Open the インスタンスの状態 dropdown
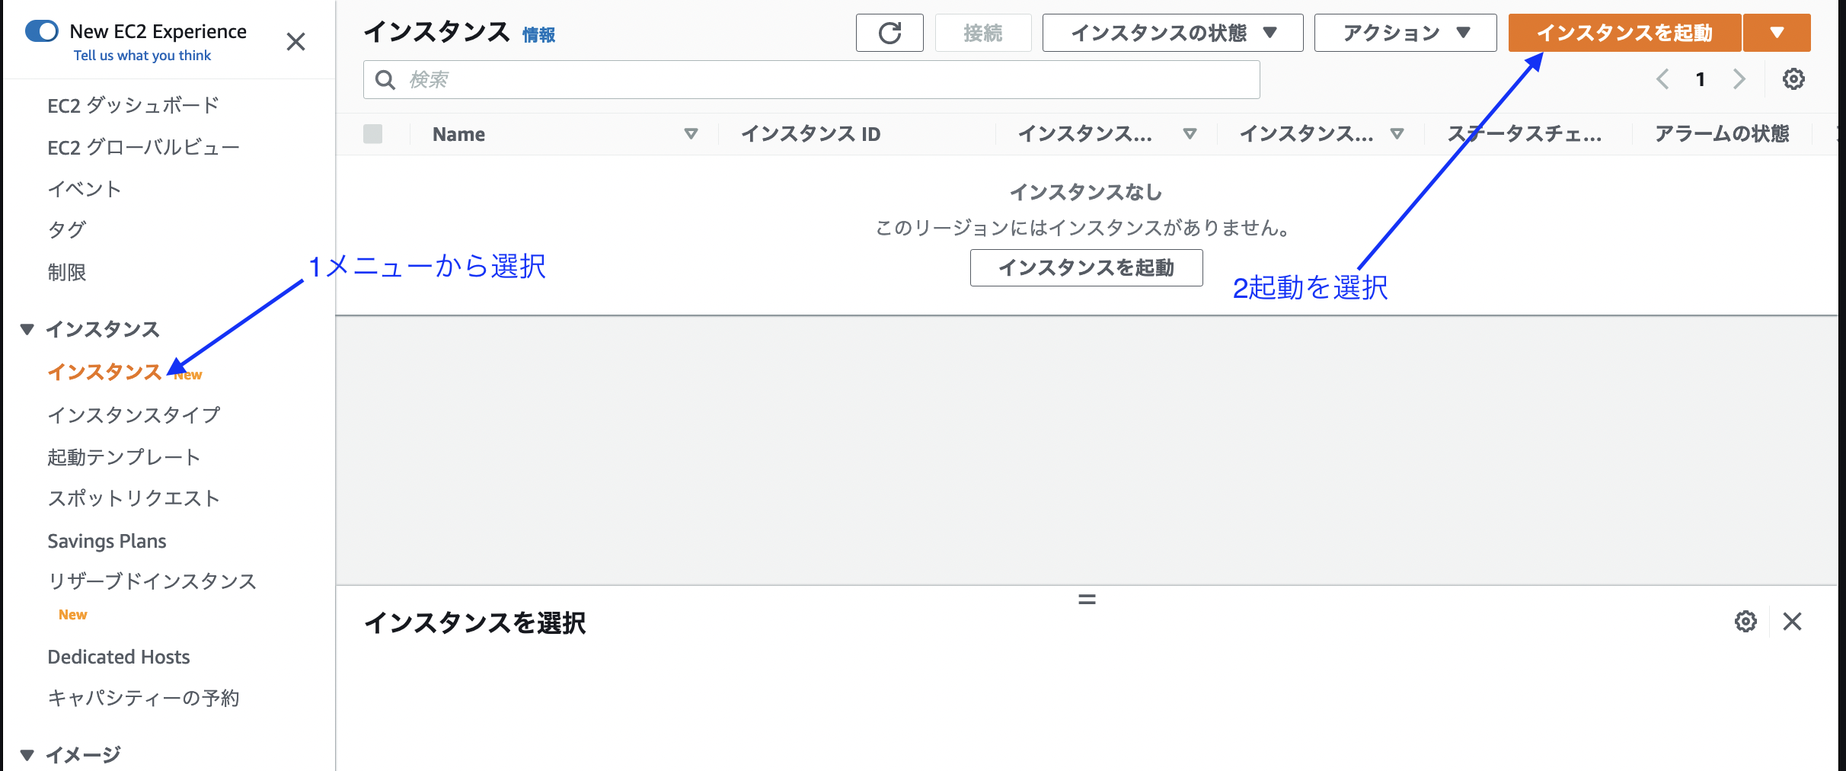The height and width of the screenshot is (771, 1846). (1171, 32)
